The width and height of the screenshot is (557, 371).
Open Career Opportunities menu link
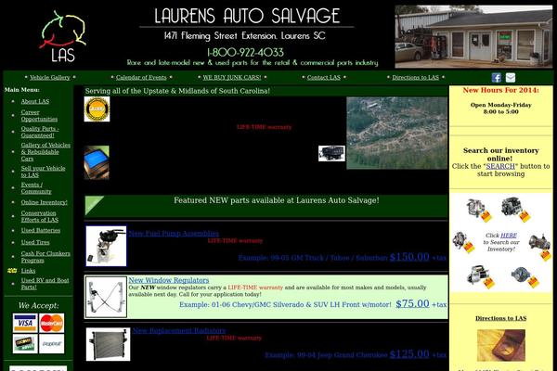39,115
